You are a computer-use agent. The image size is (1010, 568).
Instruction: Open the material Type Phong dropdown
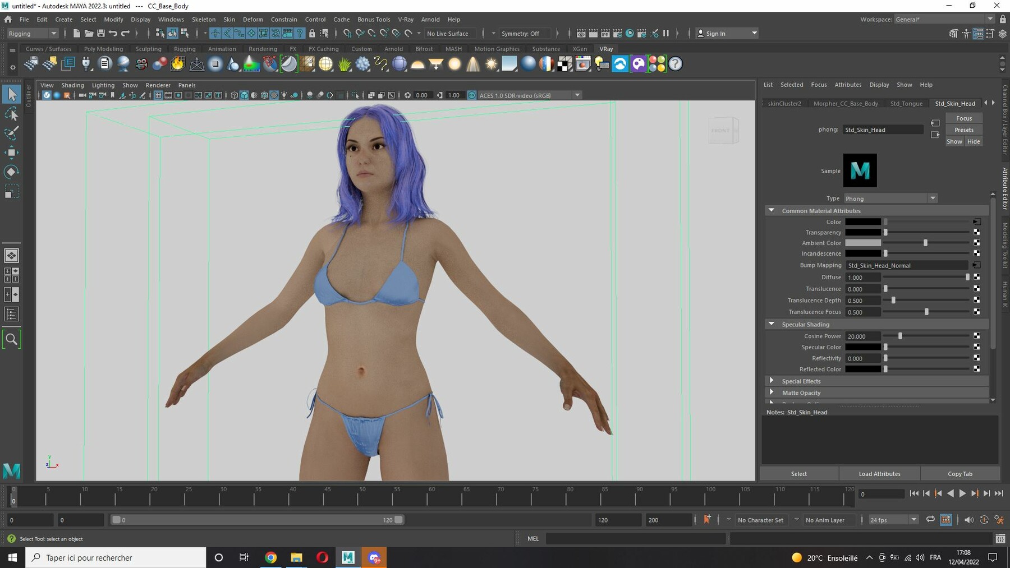890,198
